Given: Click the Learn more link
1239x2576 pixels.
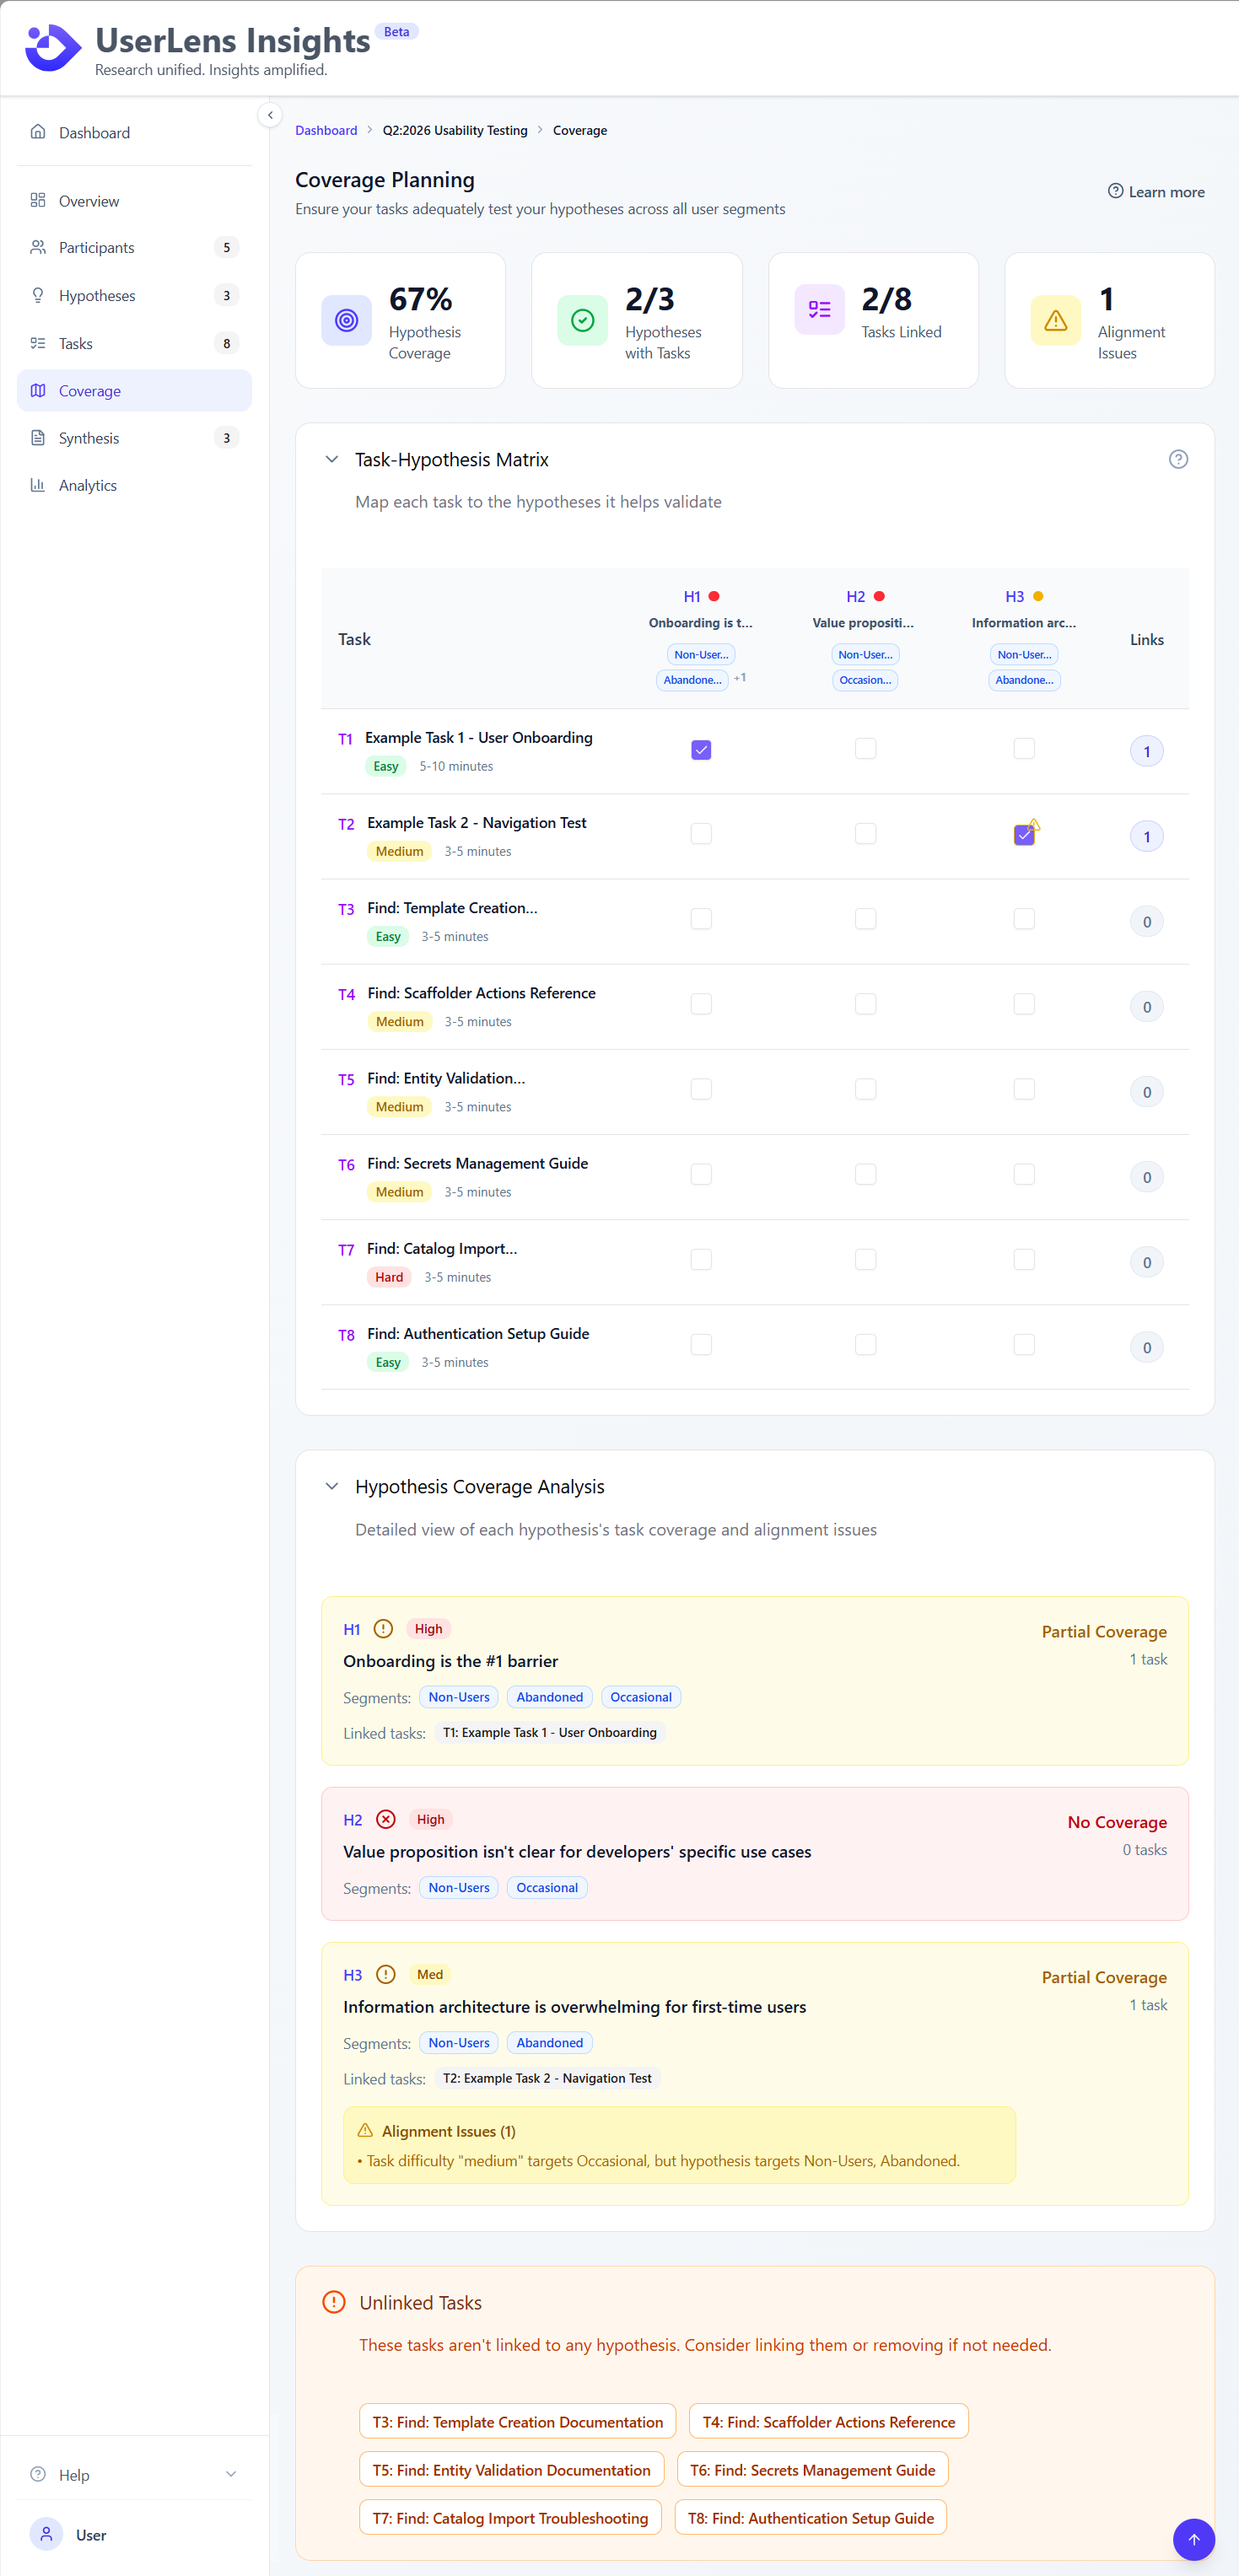Looking at the screenshot, I should pyautogui.click(x=1156, y=192).
